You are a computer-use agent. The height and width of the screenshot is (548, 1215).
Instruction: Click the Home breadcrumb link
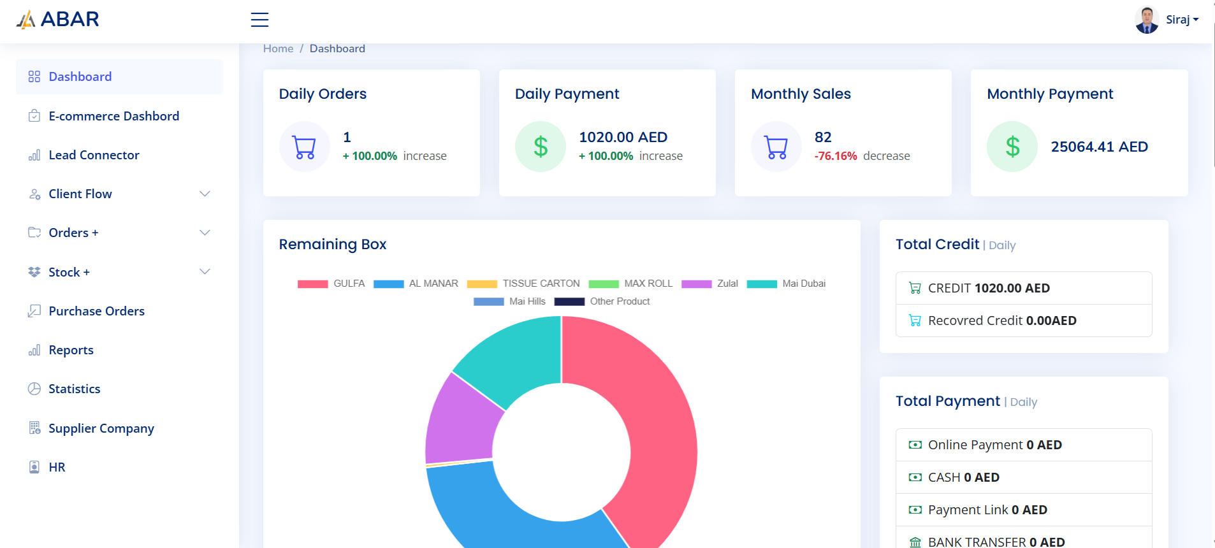tap(278, 48)
